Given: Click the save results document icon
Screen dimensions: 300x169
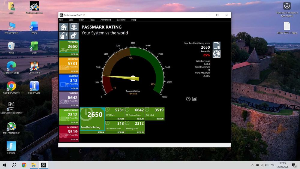Looking at the screenshot, I should click(x=216, y=46).
